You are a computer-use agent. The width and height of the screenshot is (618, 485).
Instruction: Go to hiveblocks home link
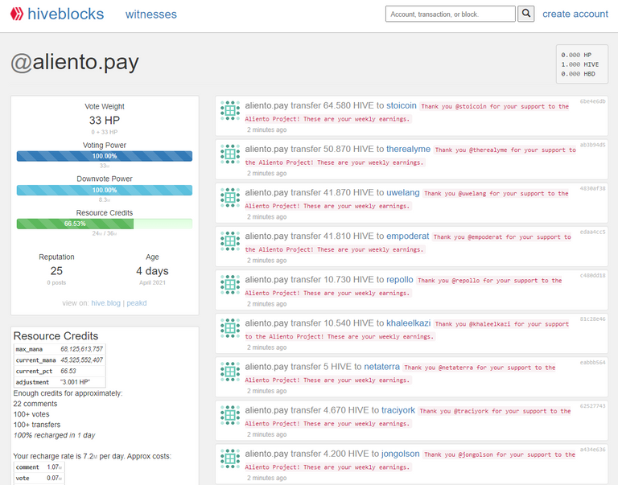point(65,14)
